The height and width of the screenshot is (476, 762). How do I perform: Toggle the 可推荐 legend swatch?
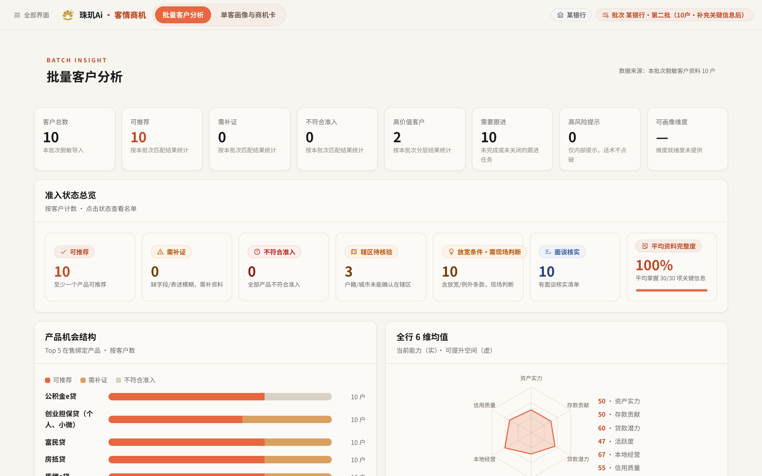point(48,380)
